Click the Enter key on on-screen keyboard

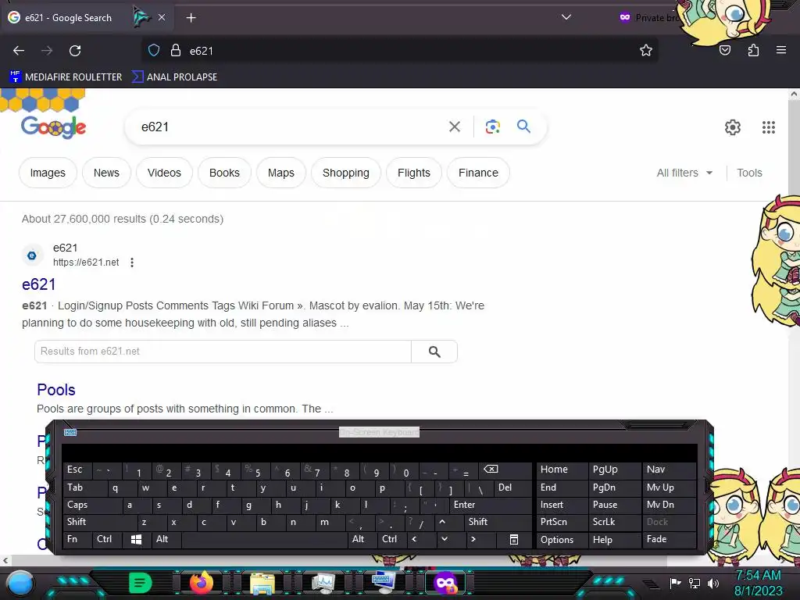(x=490, y=505)
